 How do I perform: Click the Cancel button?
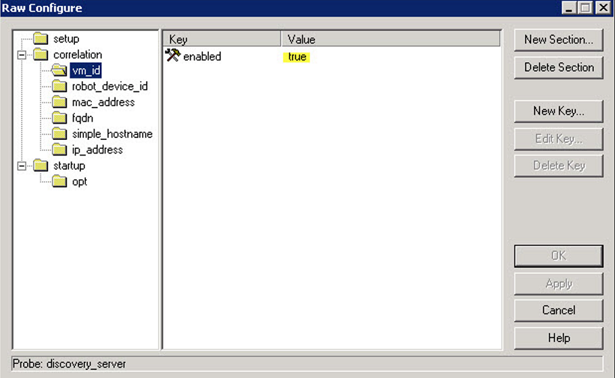(558, 310)
